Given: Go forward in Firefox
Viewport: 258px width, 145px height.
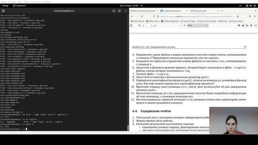Looking at the screenshot, I should [137, 17].
